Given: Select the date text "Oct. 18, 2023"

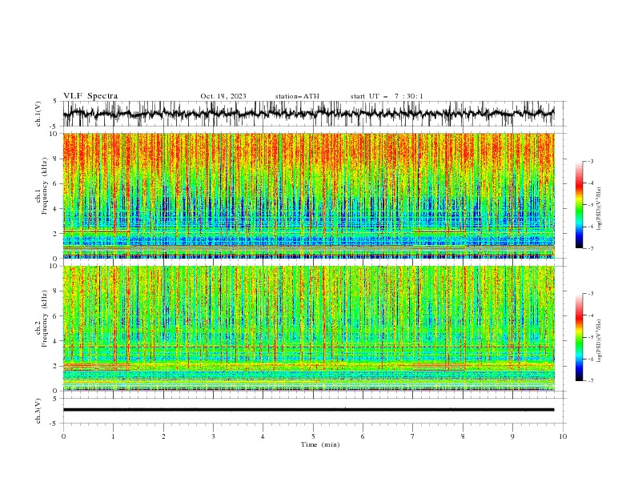Looking at the screenshot, I should [223, 96].
